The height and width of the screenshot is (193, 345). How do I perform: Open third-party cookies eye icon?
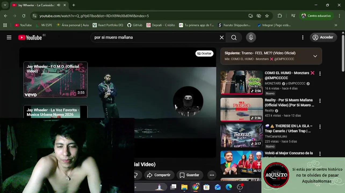tap(259, 16)
